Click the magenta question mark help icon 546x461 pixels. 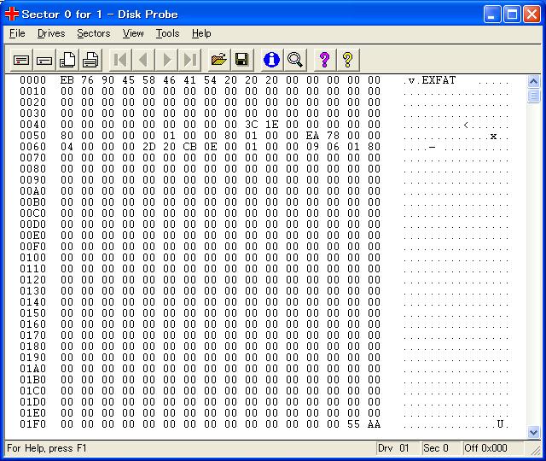pos(324,60)
